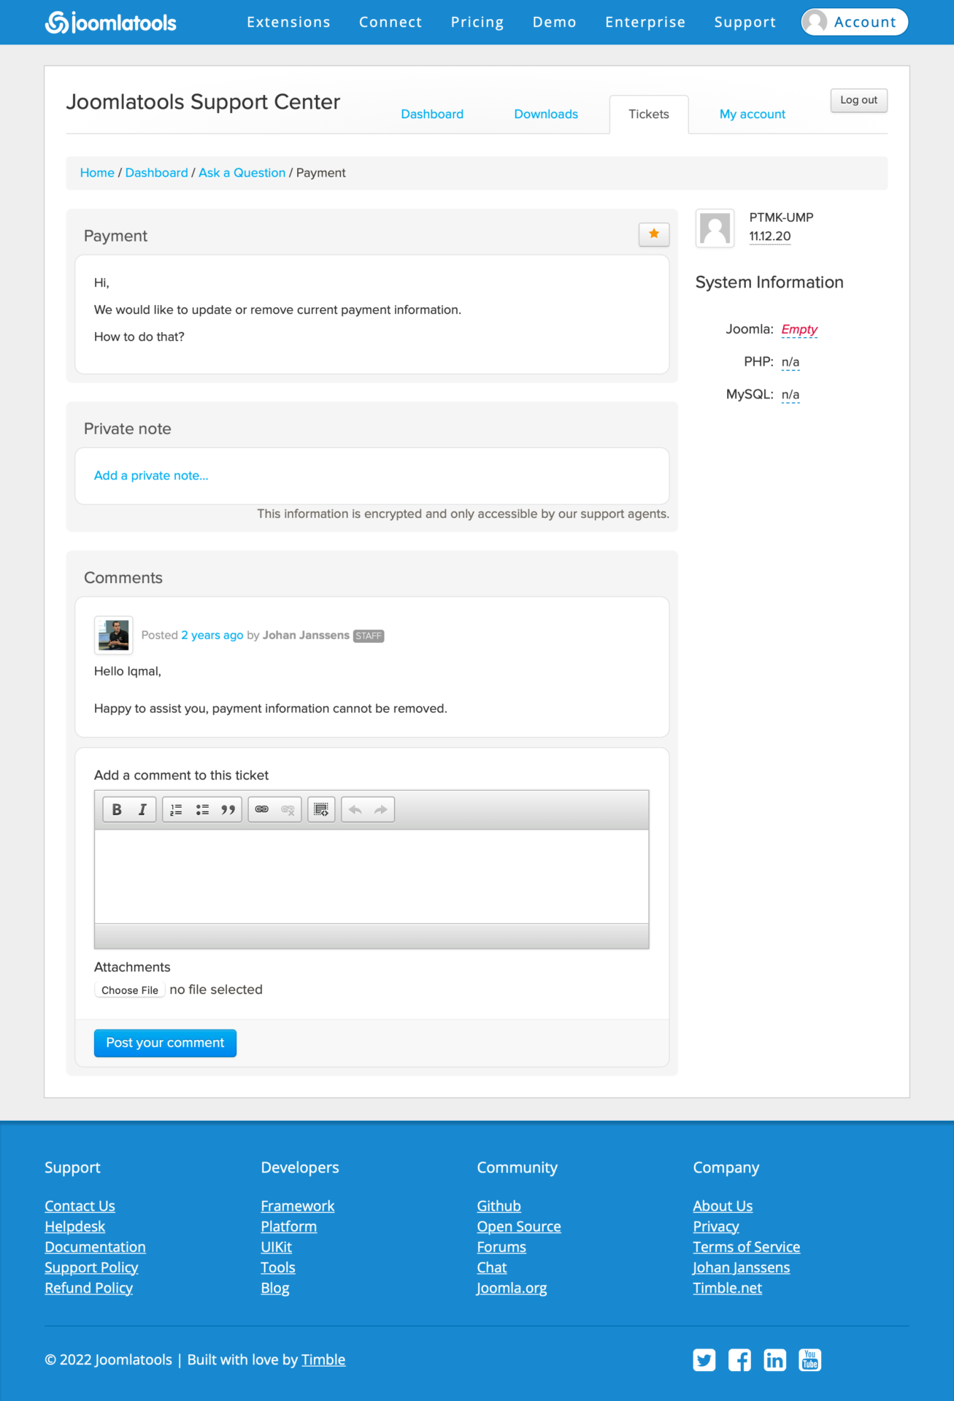The height and width of the screenshot is (1401, 954).
Task: Open Refund Policy footer link
Action: pyautogui.click(x=89, y=1288)
